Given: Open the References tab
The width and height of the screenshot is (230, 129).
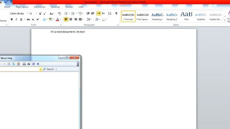Looking at the screenshot, I should 40,7.
